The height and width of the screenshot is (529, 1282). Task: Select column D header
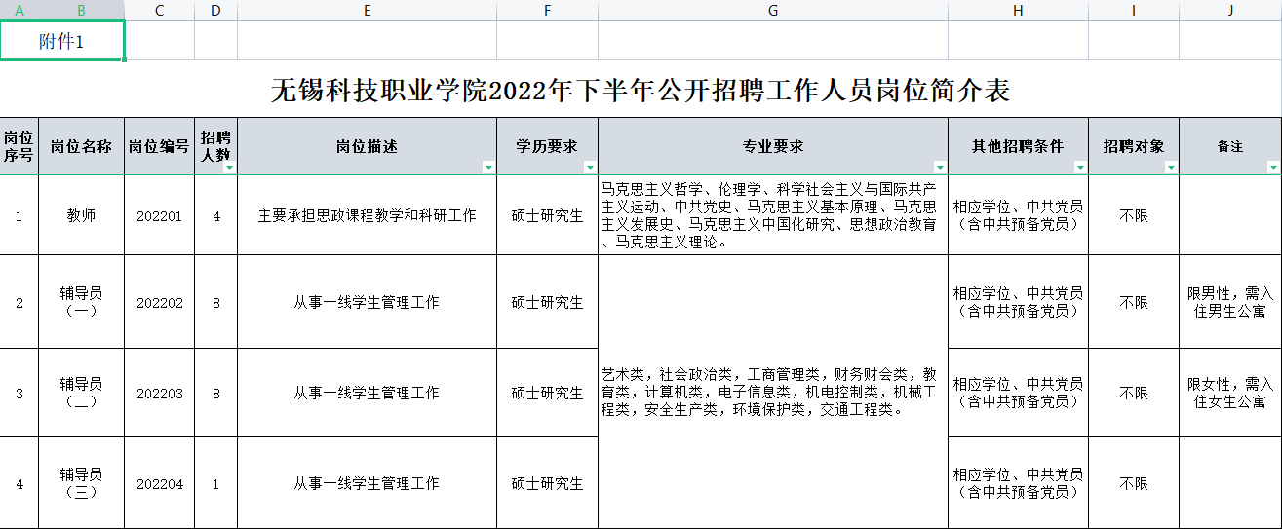(216, 10)
